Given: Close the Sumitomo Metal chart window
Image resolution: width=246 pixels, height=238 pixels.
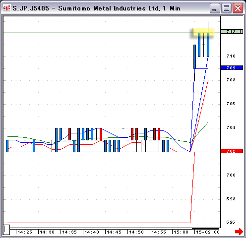Looking at the screenshot, I should pyautogui.click(x=238, y=8).
